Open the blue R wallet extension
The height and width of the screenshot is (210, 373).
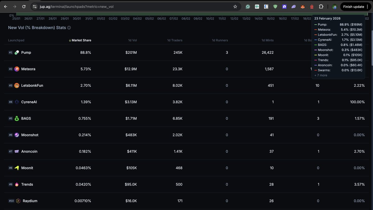(284, 7)
